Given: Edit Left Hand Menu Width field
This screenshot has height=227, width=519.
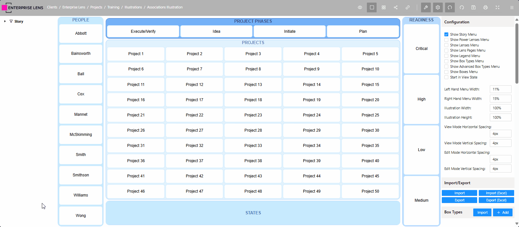Looking at the screenshot, I should 501,89.
